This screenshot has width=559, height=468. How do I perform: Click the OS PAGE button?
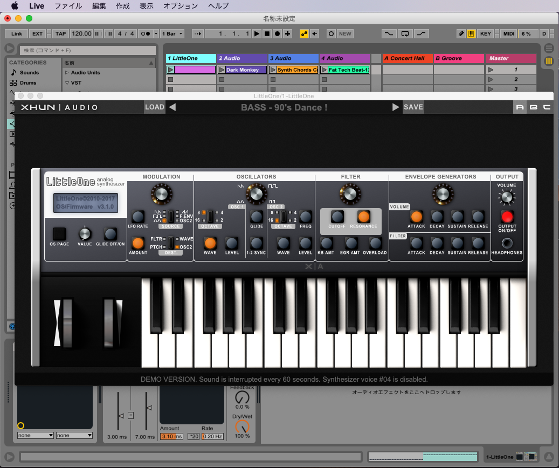click(x=59, y=234)
